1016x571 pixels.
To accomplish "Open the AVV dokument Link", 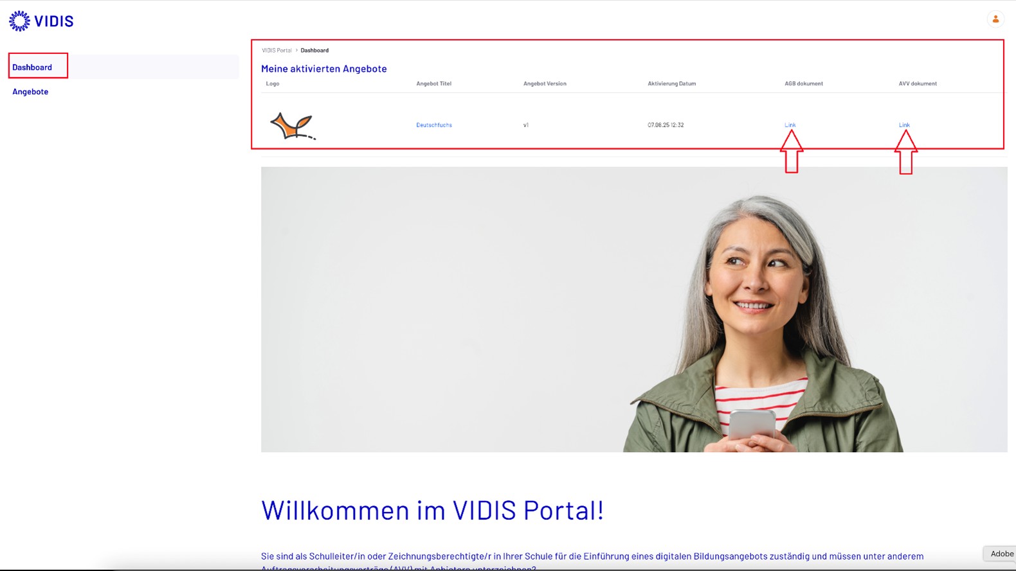I will pyautogui.click(x=904, y=125).
